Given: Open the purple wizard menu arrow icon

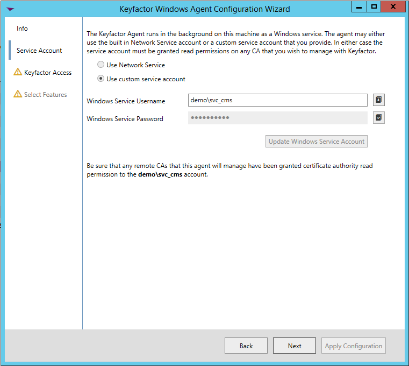Looking at the screenshot, I should point(10,9).
